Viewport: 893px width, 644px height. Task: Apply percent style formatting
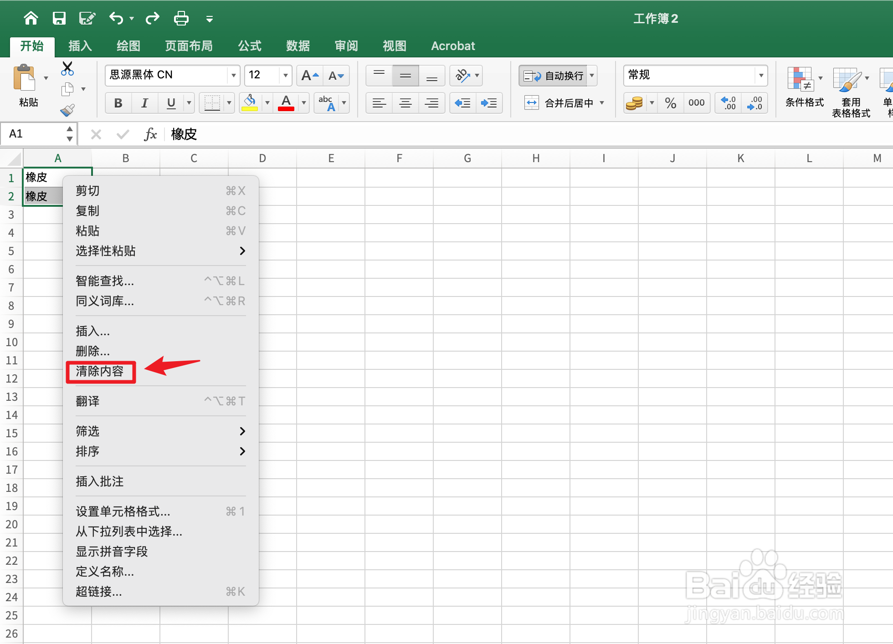670,103
